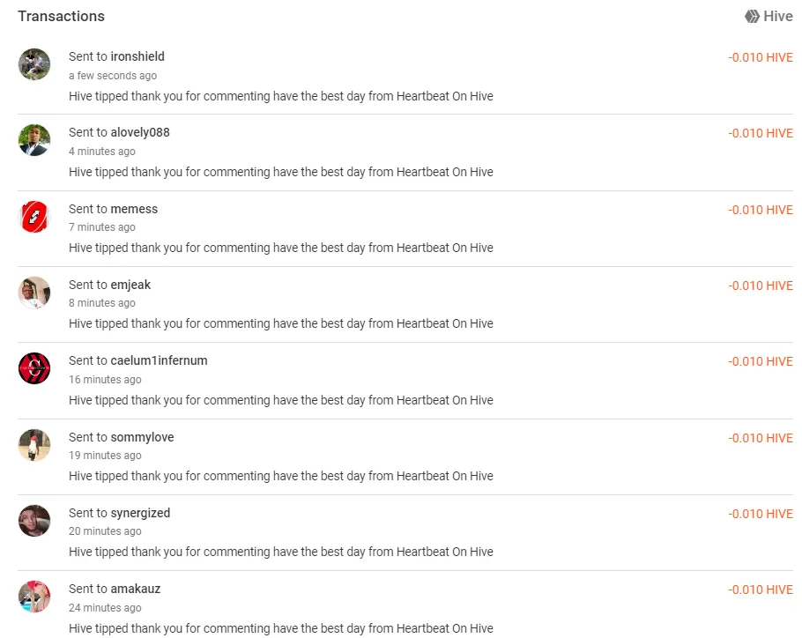Click the -0.010 HIVE amount for ironshield

click(760, 57)
